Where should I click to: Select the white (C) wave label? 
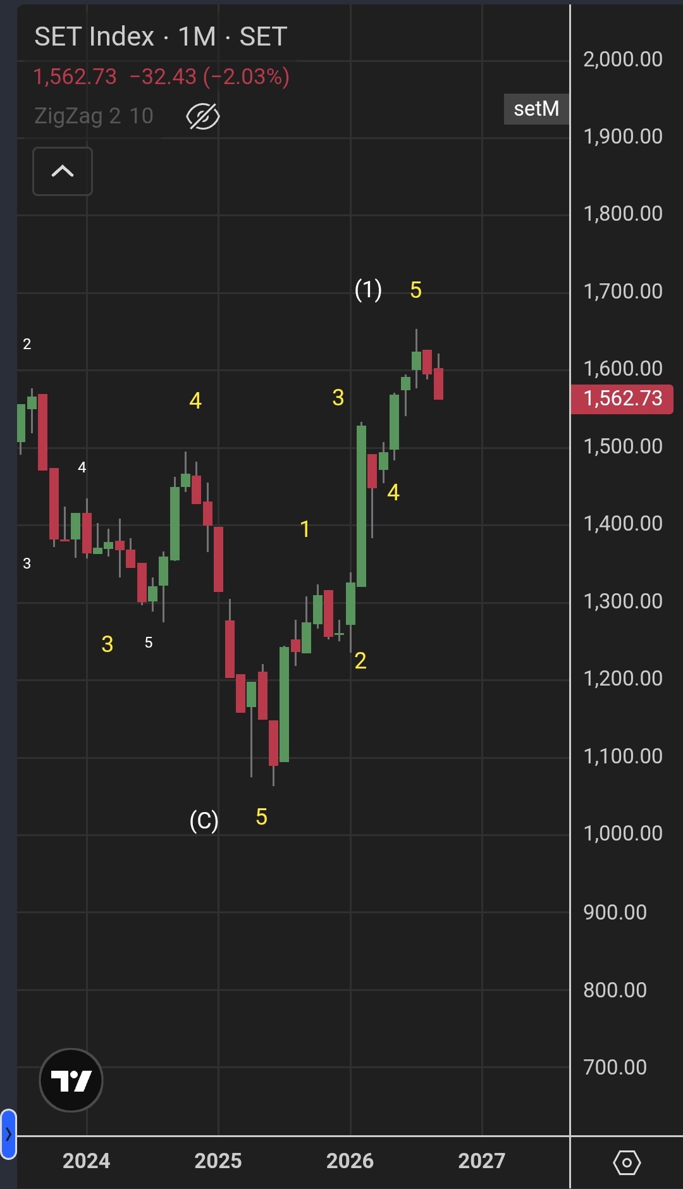click(204, 820)
